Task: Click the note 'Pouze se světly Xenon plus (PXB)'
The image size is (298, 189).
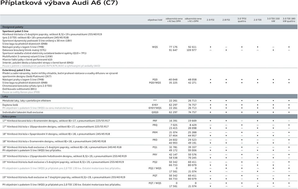Action: coord(21,92)
